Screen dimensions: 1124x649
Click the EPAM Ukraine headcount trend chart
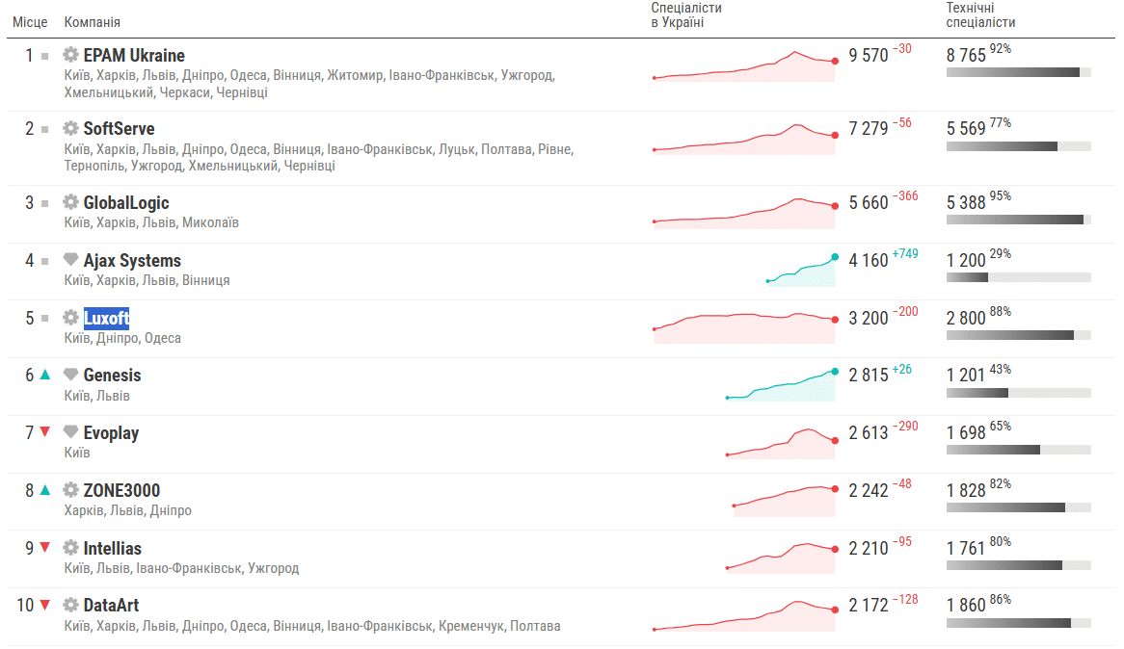tap(745, 65)
